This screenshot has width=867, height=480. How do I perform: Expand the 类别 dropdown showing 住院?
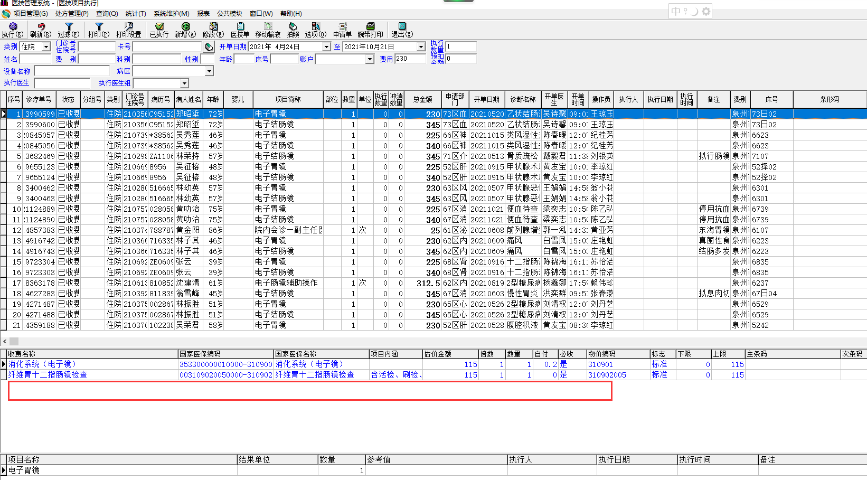[x=46, y=47]
